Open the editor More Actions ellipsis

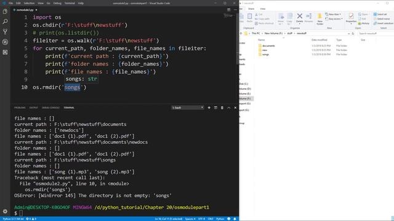(x=235, y=10)
